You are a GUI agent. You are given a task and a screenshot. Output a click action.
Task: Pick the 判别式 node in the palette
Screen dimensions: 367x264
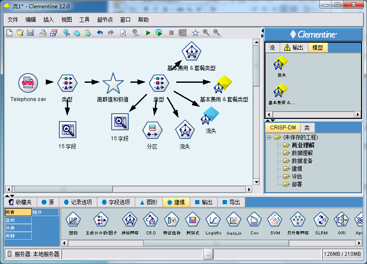192,220
